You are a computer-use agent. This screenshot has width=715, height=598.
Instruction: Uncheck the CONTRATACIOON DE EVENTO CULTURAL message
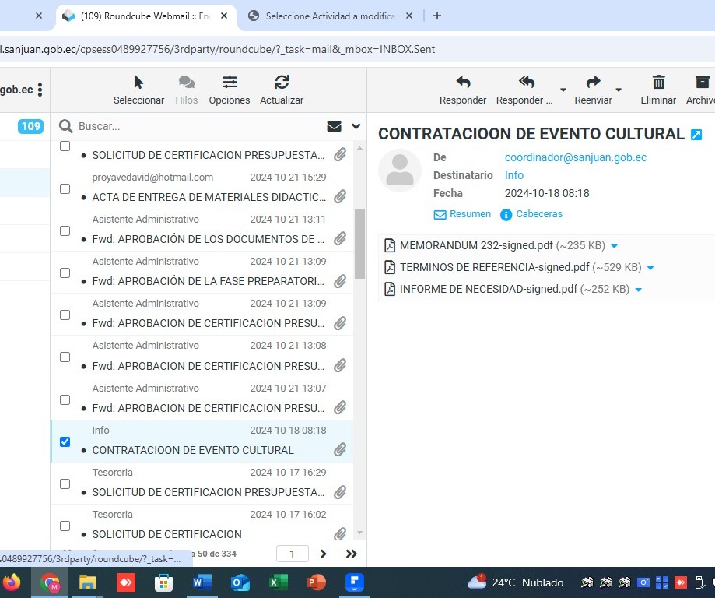65,441
